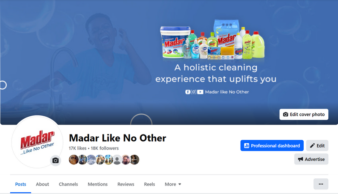Screen dimensions: 338x194
Task: Click the last follower avatar with dots
Action: click(135, 159)
